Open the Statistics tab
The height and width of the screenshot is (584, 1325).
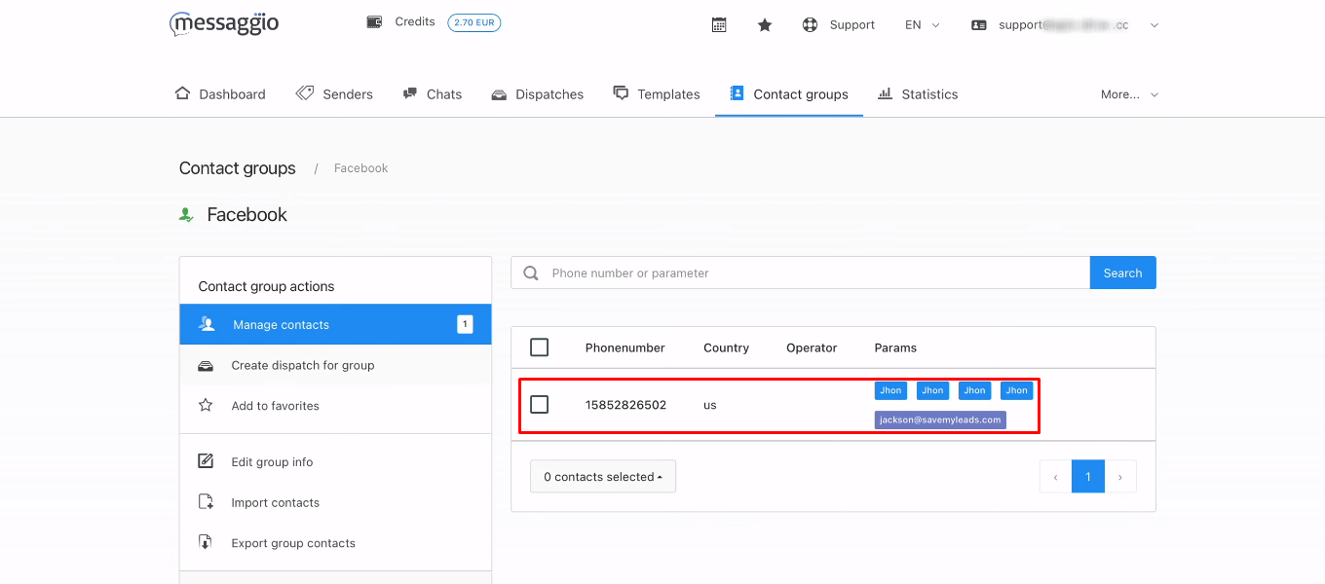click(918, 94)
